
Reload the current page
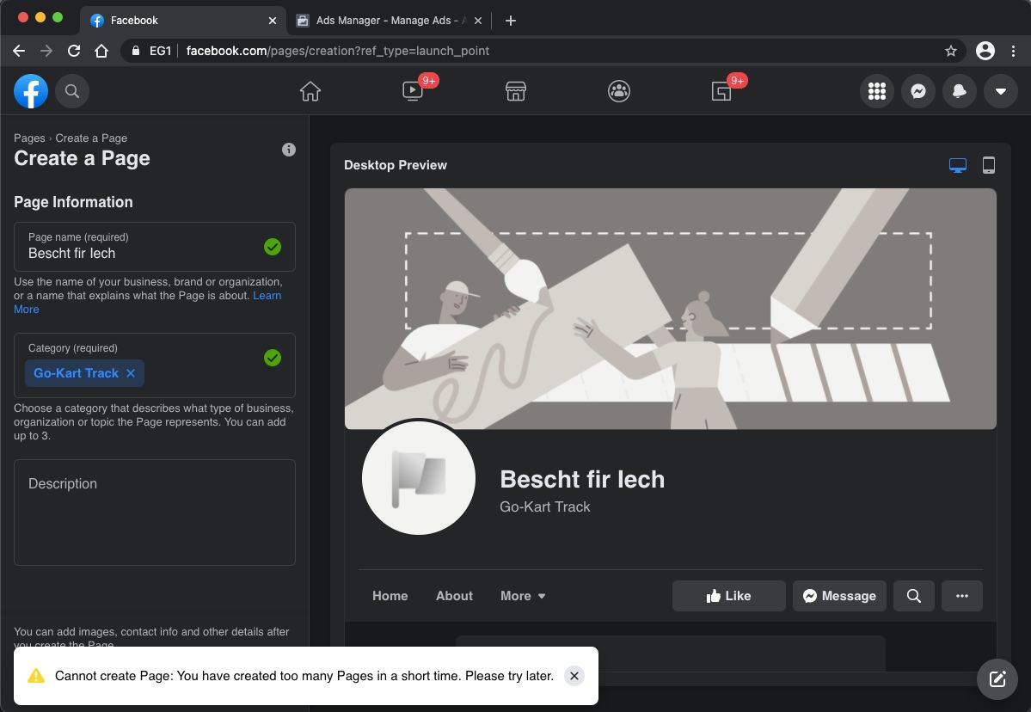[x=74, y=51]
